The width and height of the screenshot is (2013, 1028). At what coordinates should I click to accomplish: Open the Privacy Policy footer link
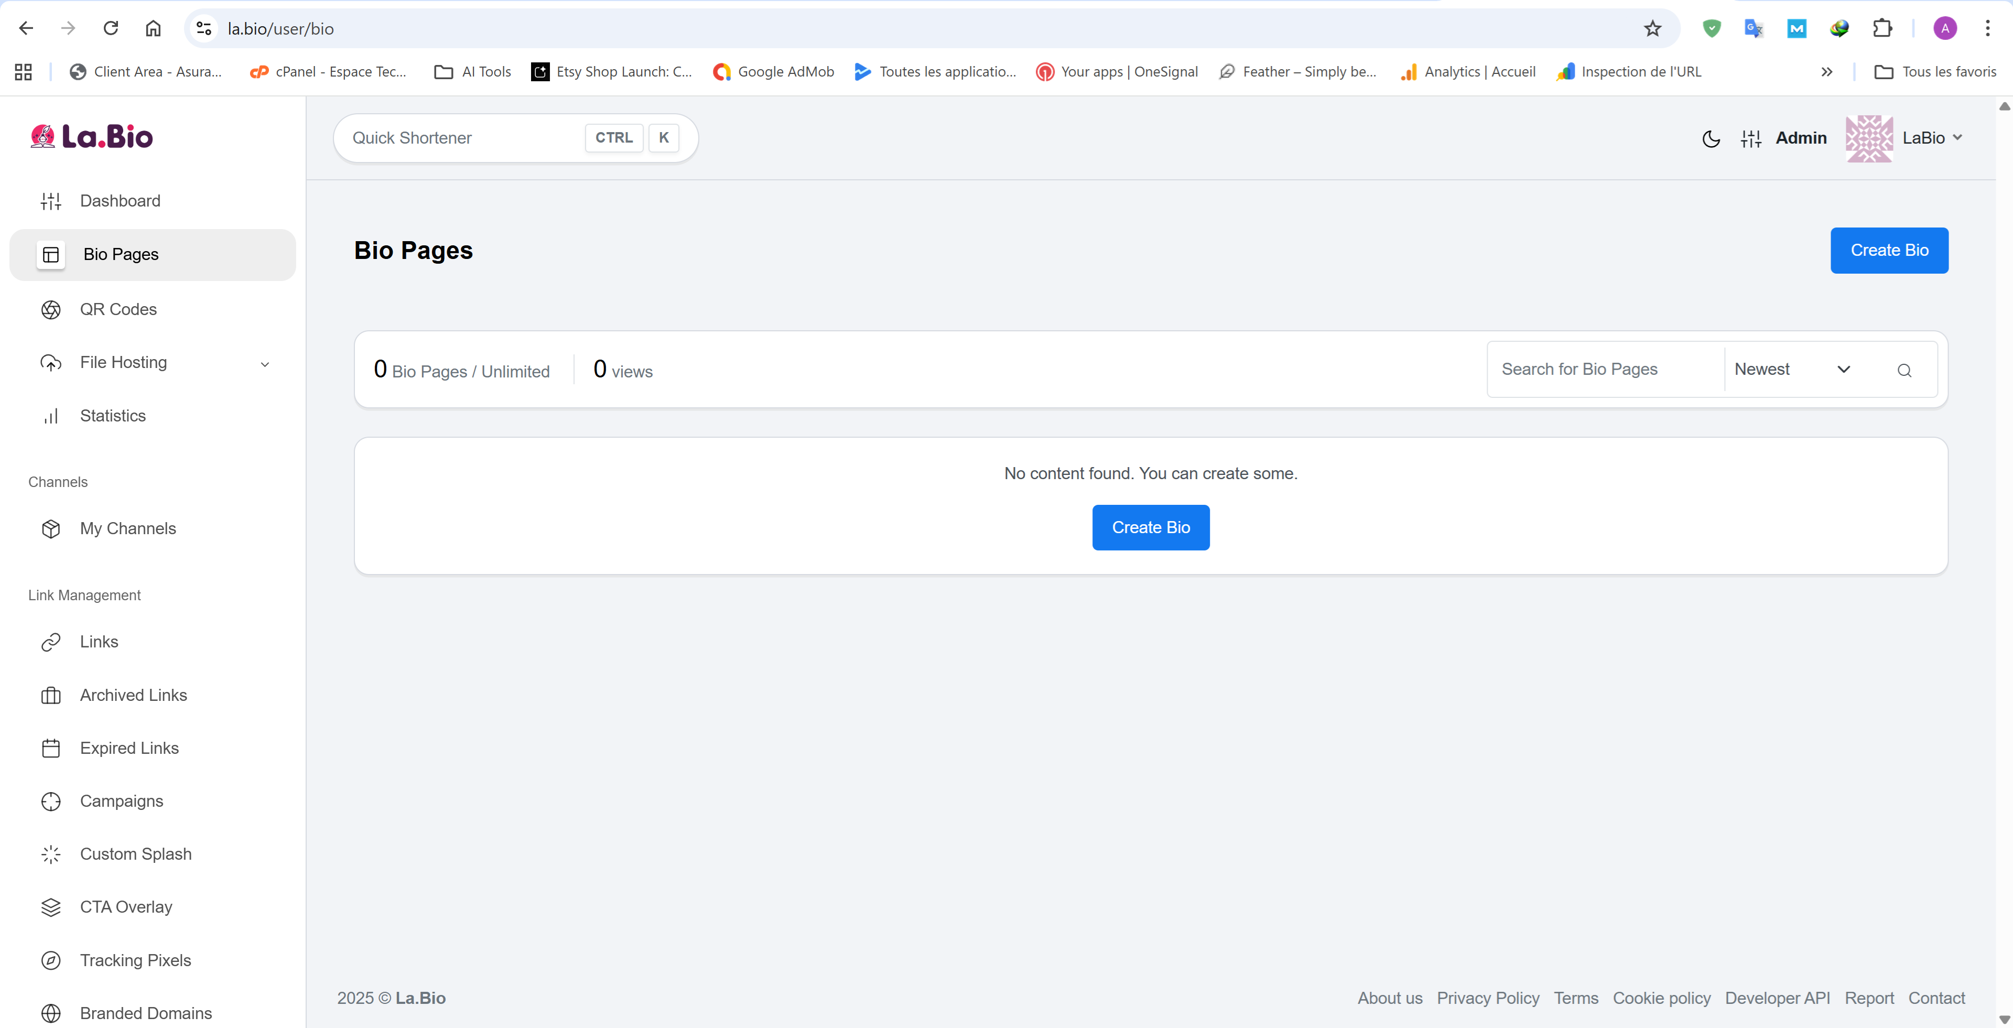point(1487,998)
